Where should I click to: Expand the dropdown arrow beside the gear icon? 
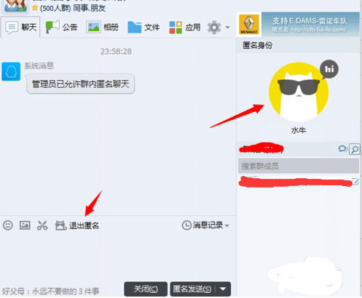(x=227, y=28)
